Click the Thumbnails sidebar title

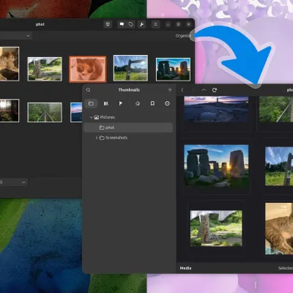[x=129, y=90]
